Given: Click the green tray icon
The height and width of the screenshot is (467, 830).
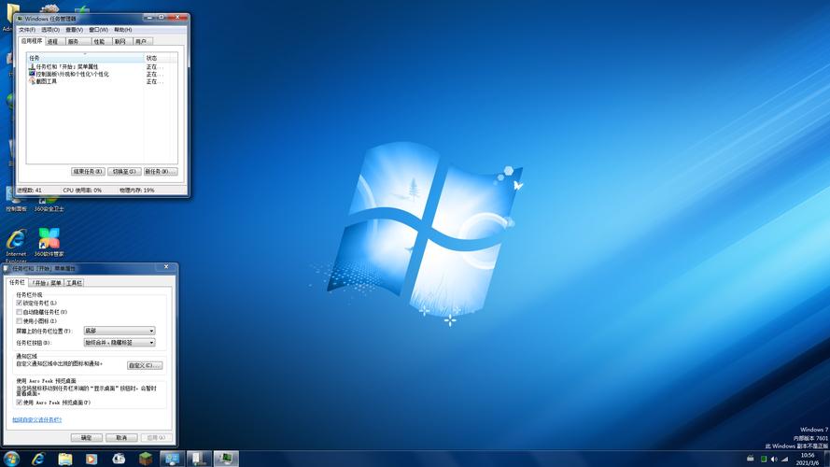Looking at the screenshot, I should pos(764,459).
